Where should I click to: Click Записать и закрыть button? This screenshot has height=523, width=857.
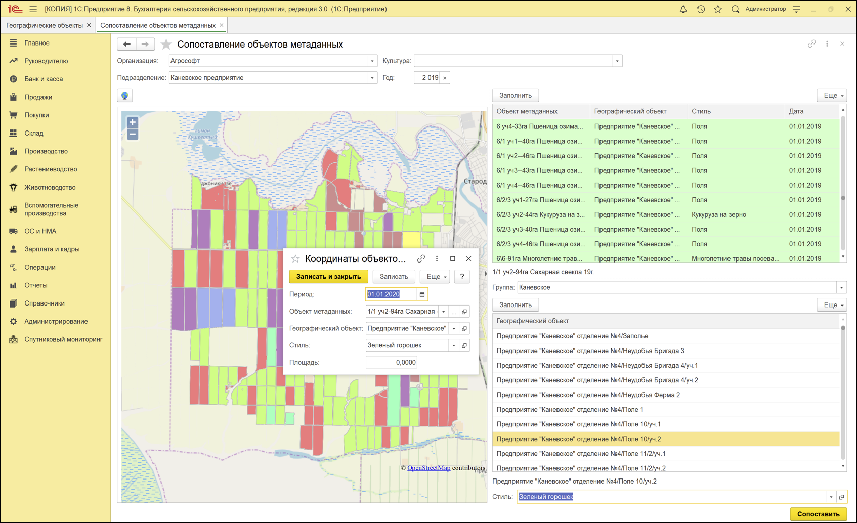pyautogui.click(x=329, y=277)
